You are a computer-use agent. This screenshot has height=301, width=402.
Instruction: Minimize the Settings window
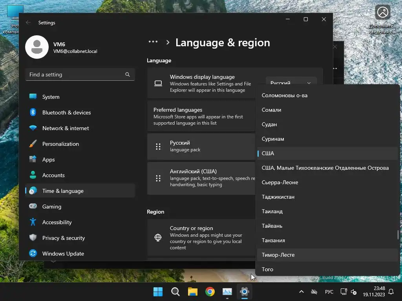pyautogui.click(x=288, y=19)
